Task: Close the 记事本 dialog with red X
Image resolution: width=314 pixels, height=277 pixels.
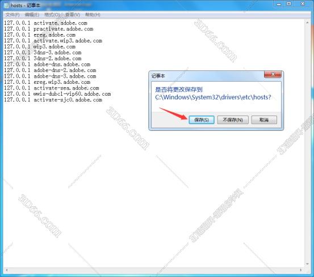Action: [x=273, y=75]
